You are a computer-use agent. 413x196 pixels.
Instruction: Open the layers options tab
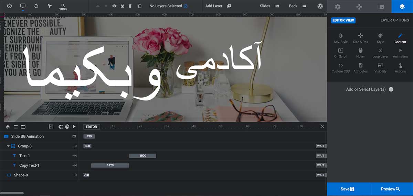click(x=402, y=7)
